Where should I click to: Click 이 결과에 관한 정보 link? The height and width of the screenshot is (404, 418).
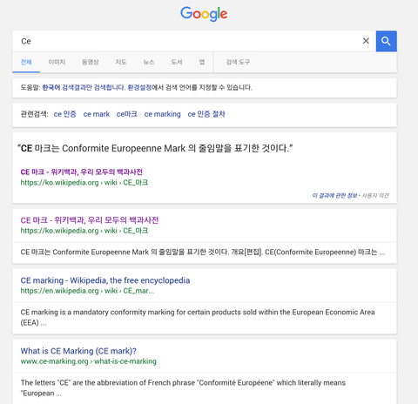coord(334,196)
